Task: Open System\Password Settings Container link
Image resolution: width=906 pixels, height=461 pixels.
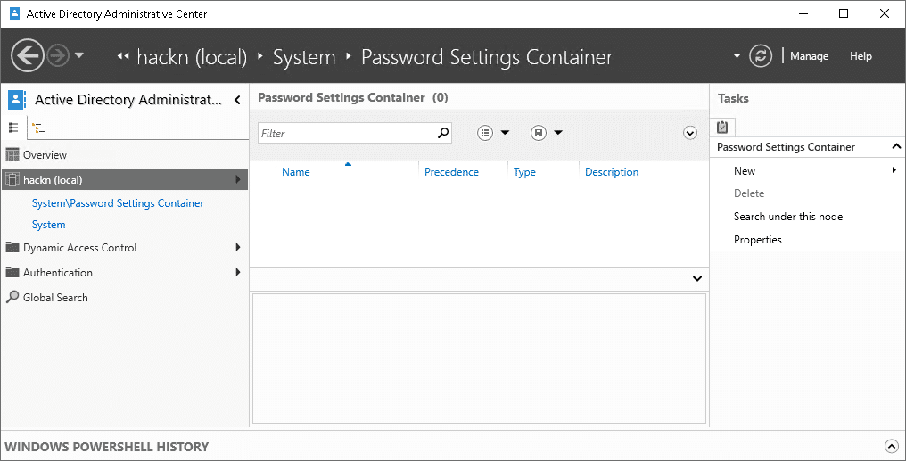Action: pyautogui.click(x=118, y=203)
